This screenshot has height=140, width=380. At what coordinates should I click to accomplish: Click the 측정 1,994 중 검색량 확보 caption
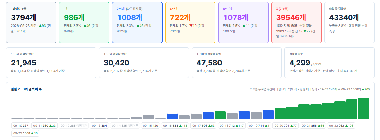click(38, 71)
